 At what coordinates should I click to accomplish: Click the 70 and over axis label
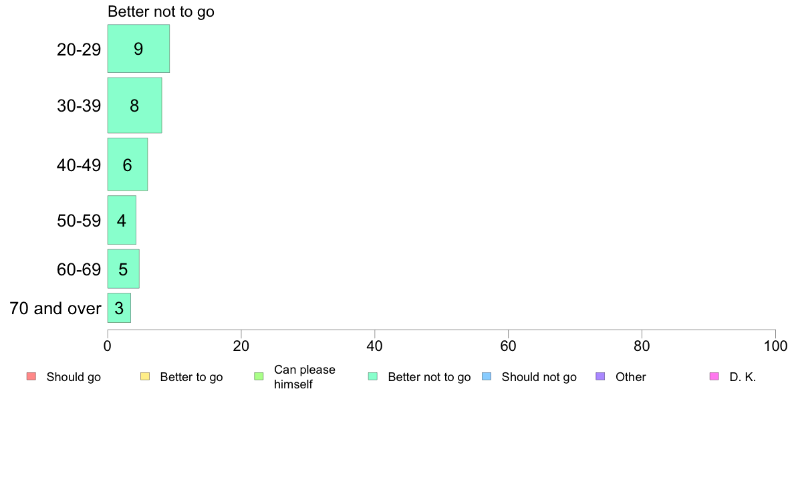point(55,308)
